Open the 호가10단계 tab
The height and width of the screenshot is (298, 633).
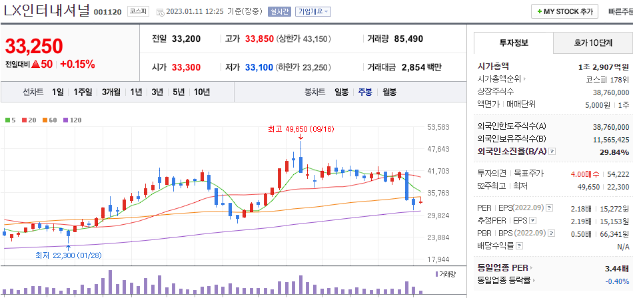592,43
